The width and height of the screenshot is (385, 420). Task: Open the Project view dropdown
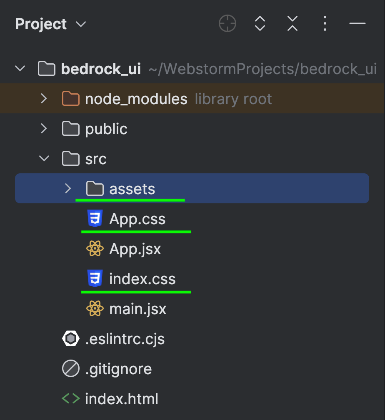tap(81, 24)
